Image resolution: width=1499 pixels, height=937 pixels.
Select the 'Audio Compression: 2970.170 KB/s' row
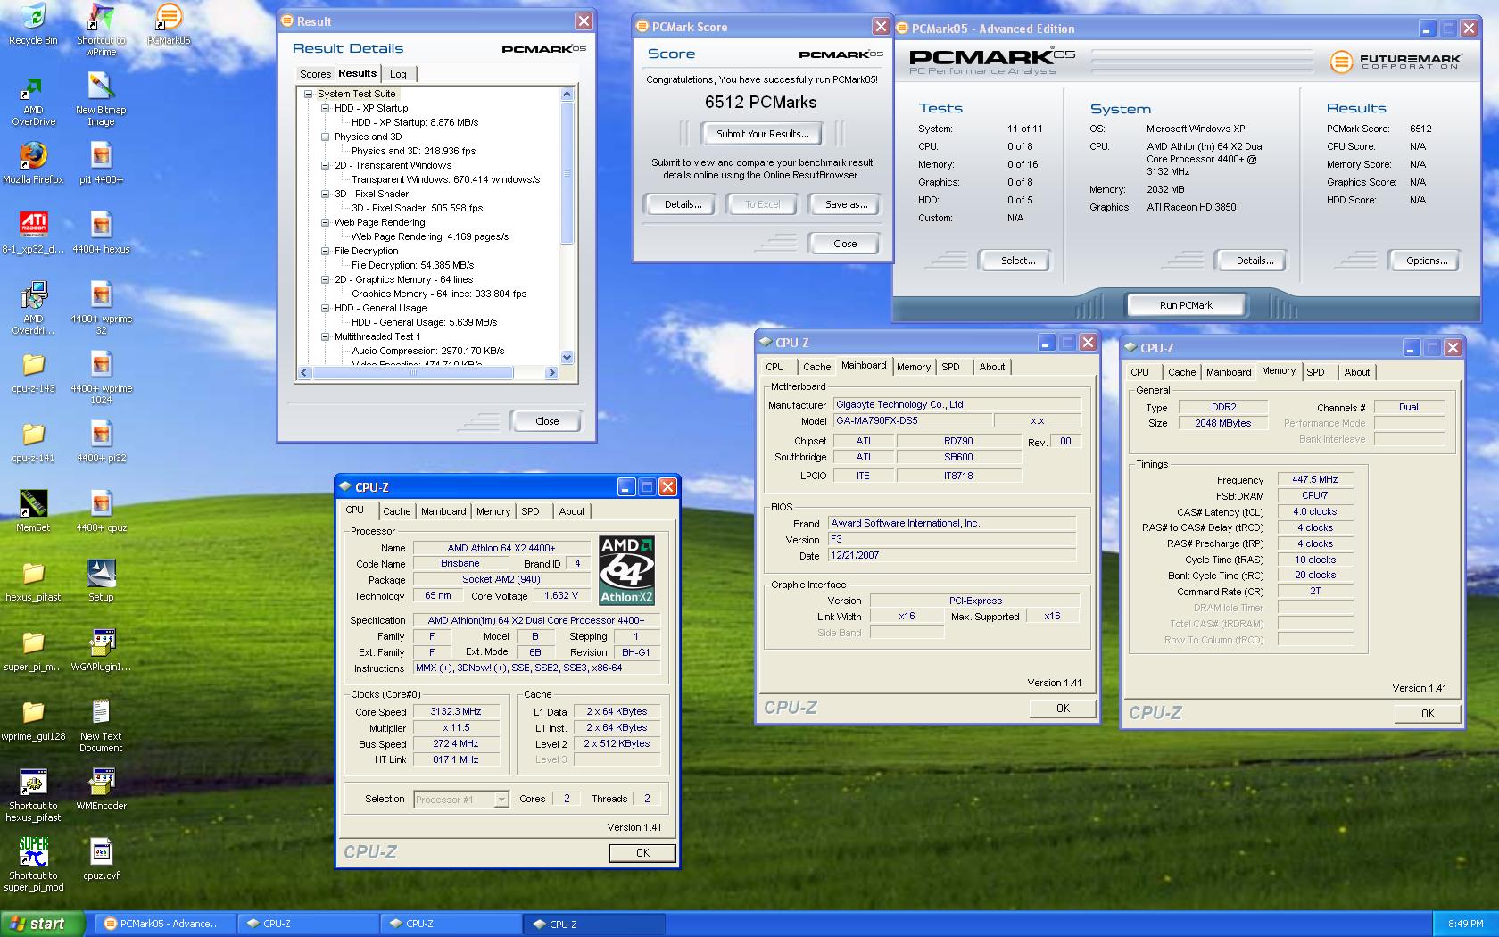[x=427, y=351]
